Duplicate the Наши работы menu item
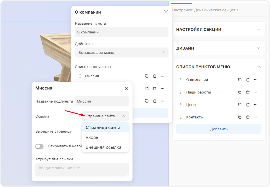Screen dimensions: 270x187 [x=240, y=92]
